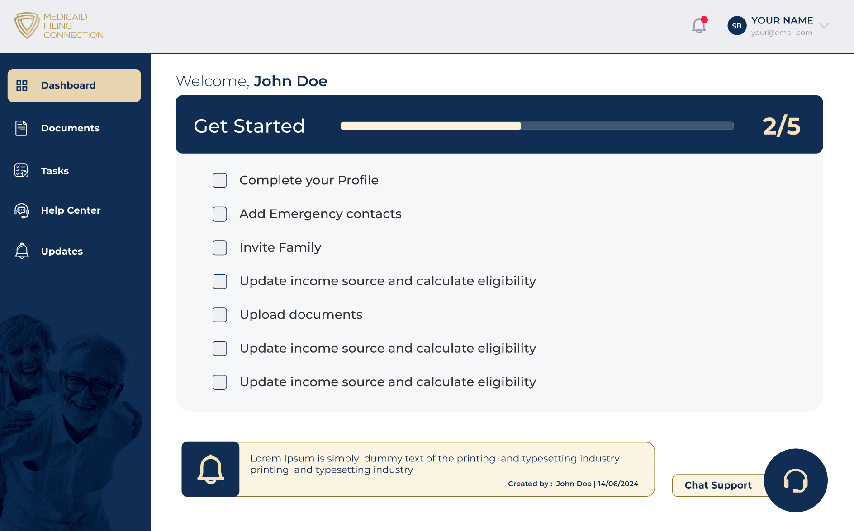Screen dimensions: 854x531
Task: Check the Complete your Profile checkbox
Action: 220,180
